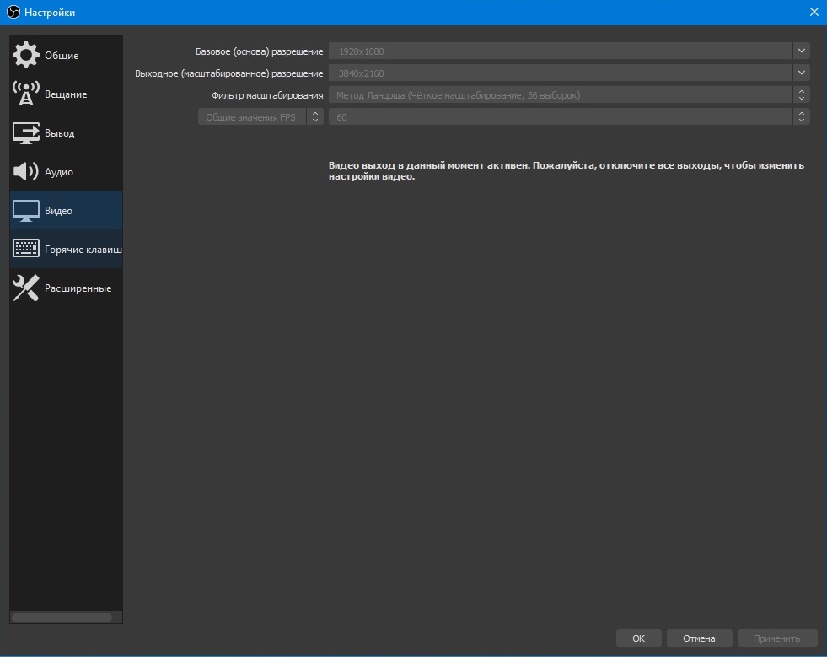This screenshot has width=827, height=657.
Task: Click the Вещание broadcast antenna icon
Action: pos(26,94)
